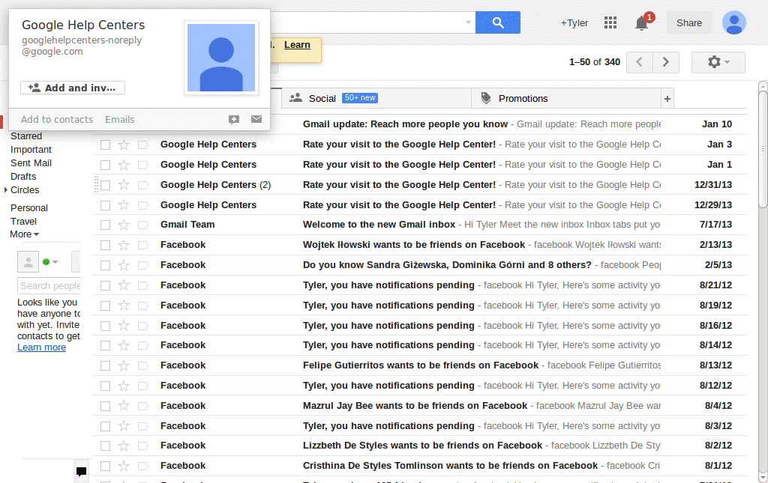Image resolution: width=768 pixels, height=483 pixels.
Task: Click the hover card chat invite icon
Action: (234, 119)
